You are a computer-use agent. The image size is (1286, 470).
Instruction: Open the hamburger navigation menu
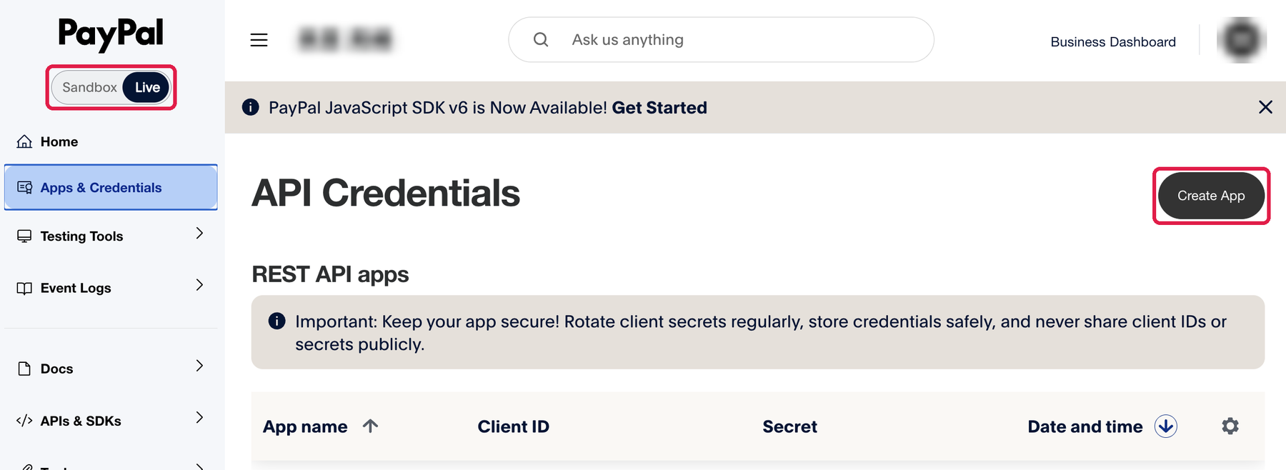(259, 40)
